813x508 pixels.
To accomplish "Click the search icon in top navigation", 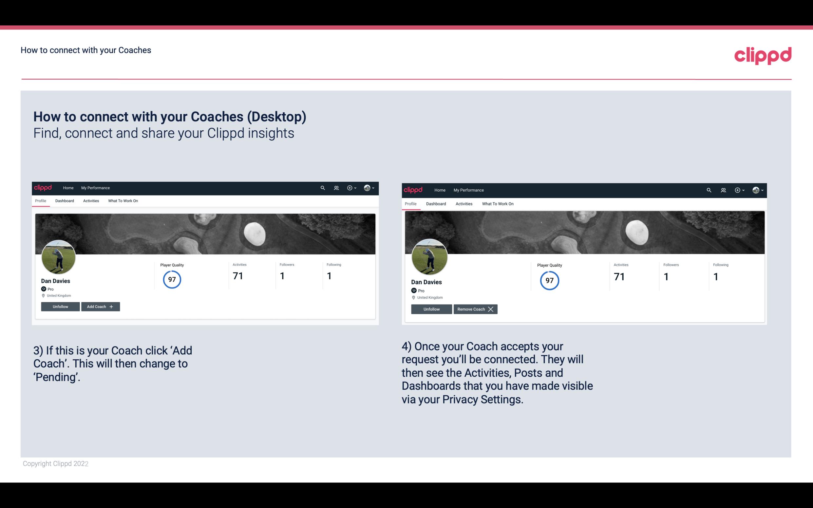I will click(x=323, y=188).
